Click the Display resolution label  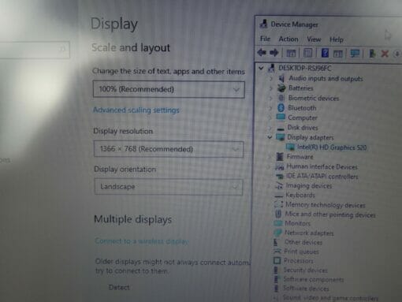(123, 131)
